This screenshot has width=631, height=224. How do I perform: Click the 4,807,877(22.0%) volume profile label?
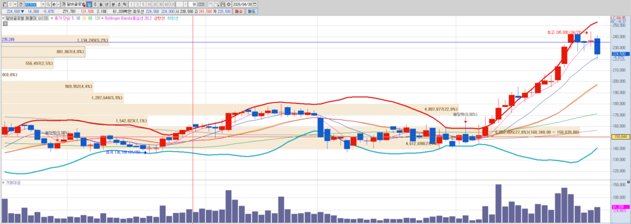pos(441,109)
